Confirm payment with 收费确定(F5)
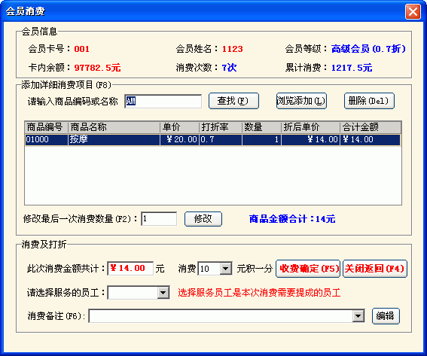427x356 pixels. click(x=308, y=269)
